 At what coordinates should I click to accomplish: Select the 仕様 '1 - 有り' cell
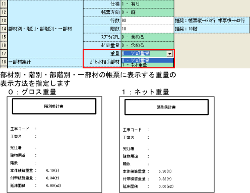click(x=147, y=4)
